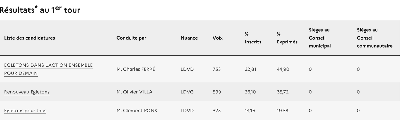The height and width of the screenshot is (124, 405).
Task: Click the Résultats au 1er tour heading
Action: pos(39,10)
